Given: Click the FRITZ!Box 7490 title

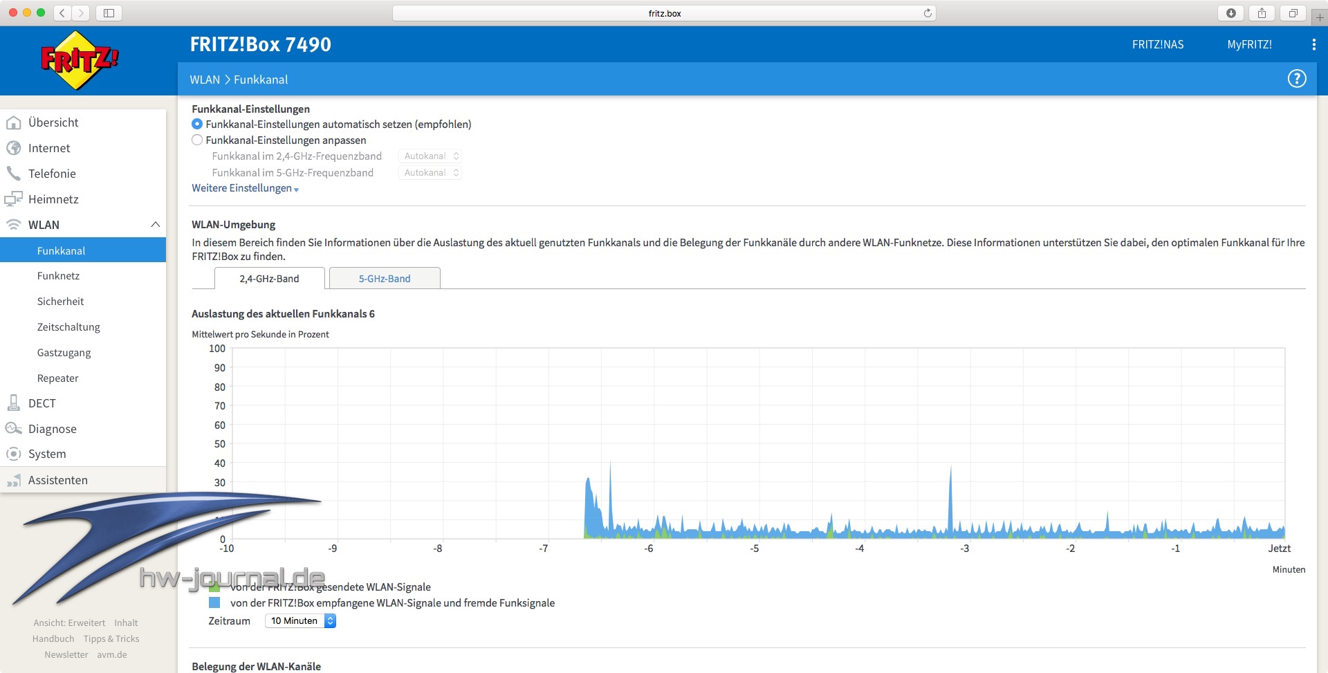Looking at the screenshot, I should [261, 44].
